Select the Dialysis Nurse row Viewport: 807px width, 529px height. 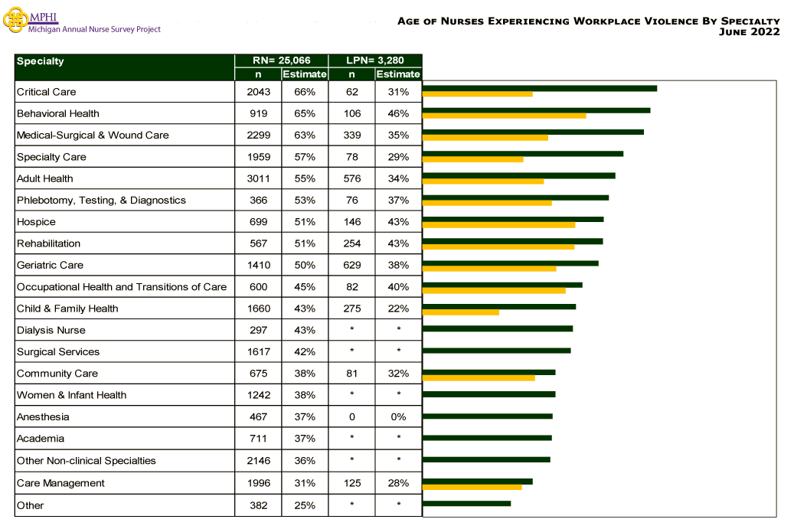click(123, 329)
